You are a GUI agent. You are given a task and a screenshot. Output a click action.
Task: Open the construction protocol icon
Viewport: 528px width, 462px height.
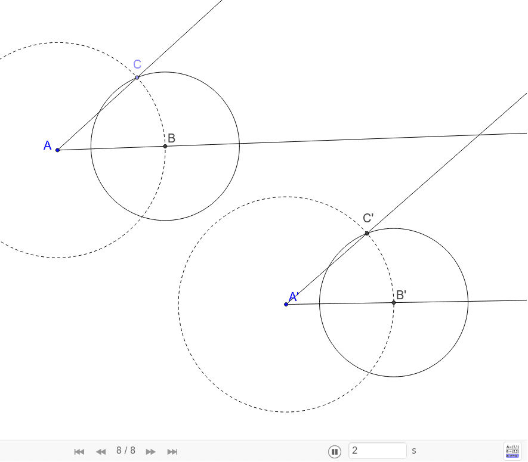click(x=512, y=451)
